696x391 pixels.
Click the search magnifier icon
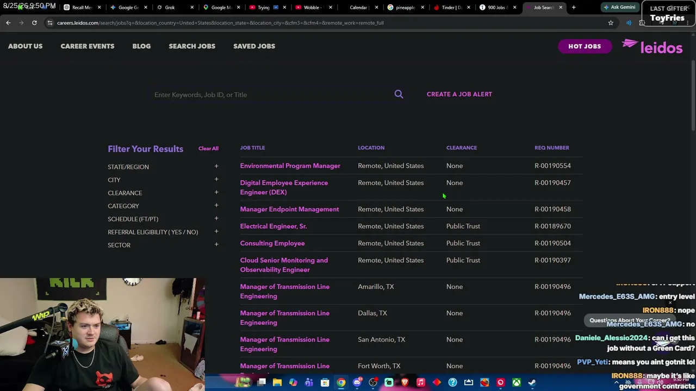point(399,94)
